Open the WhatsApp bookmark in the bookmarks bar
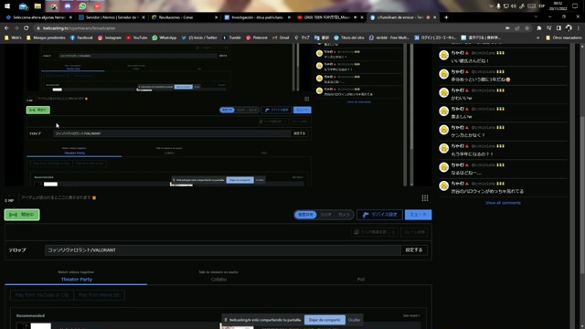585x329 pixels. point(165,37)
